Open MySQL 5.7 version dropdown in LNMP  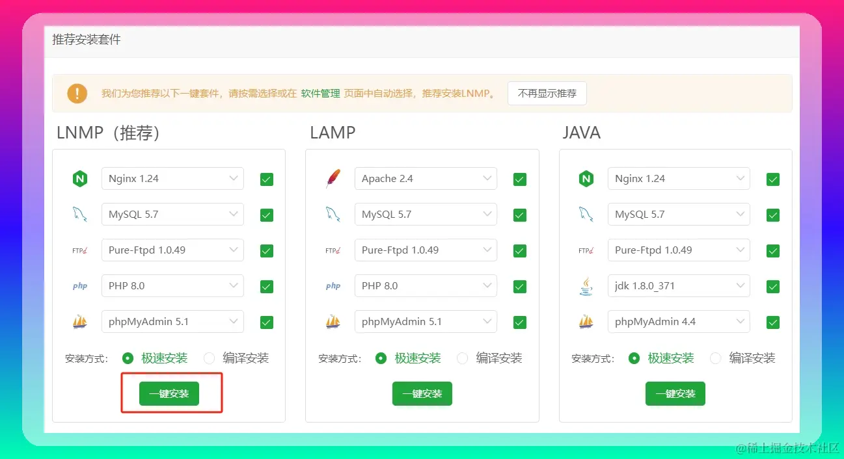[x=172, y=215]
